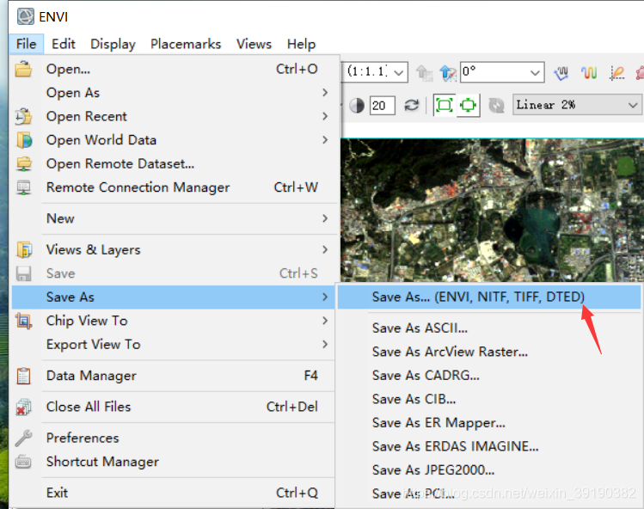Image resolution: width=644 pixels, height=509 pixels.
Task: Choose Save As ERDAS IMAGINE...
Action: (x=488, y=446)
